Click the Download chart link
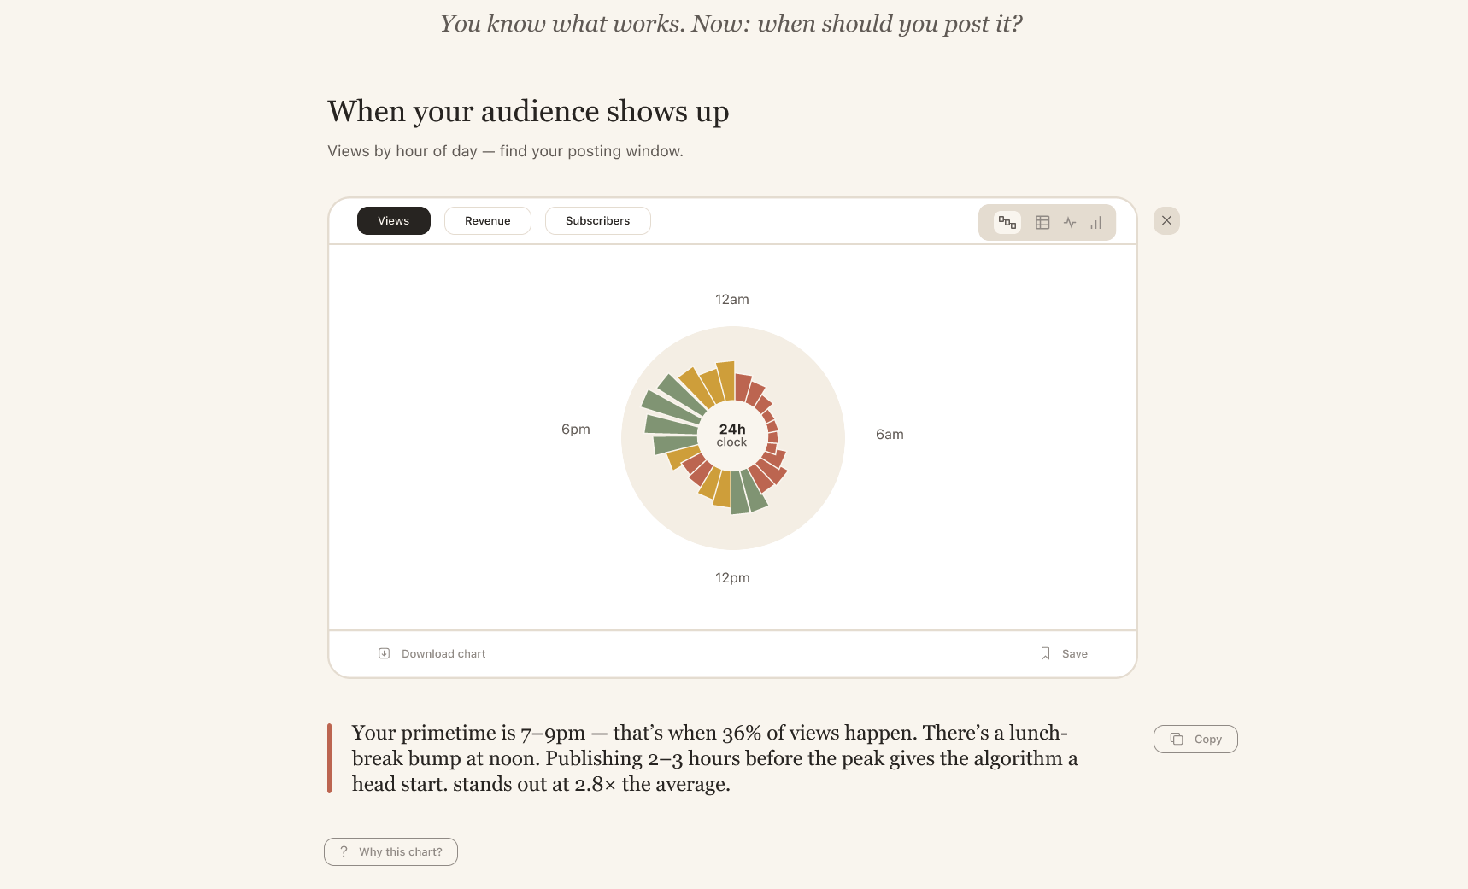Screen dimensions: 1468x889 tap(443, 653)
